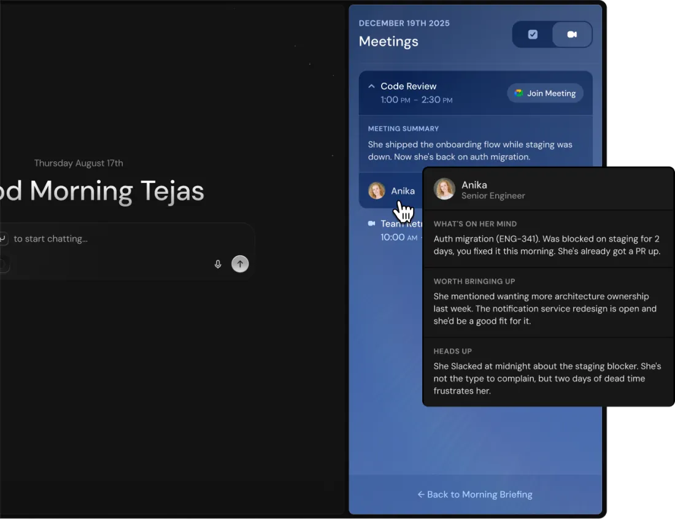
Task: Switch to the video meetings view
Action: (572, 34)
